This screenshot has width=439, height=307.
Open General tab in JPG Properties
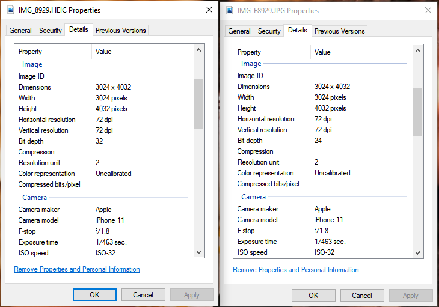[x=239, y=31]
